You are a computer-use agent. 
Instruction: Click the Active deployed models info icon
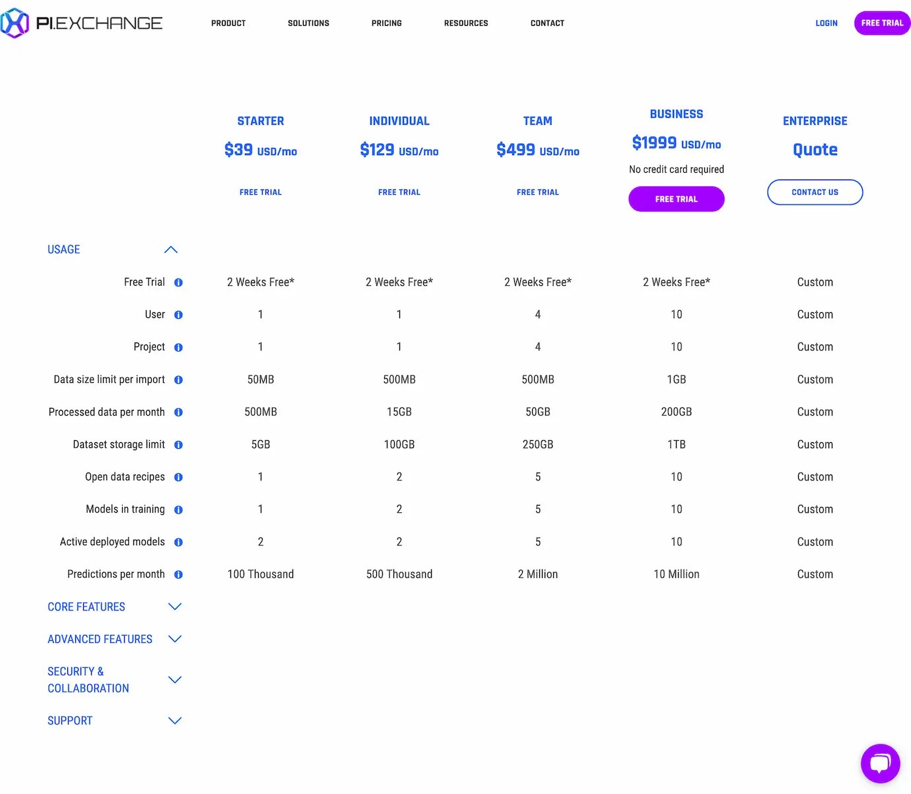pos(178,542)
